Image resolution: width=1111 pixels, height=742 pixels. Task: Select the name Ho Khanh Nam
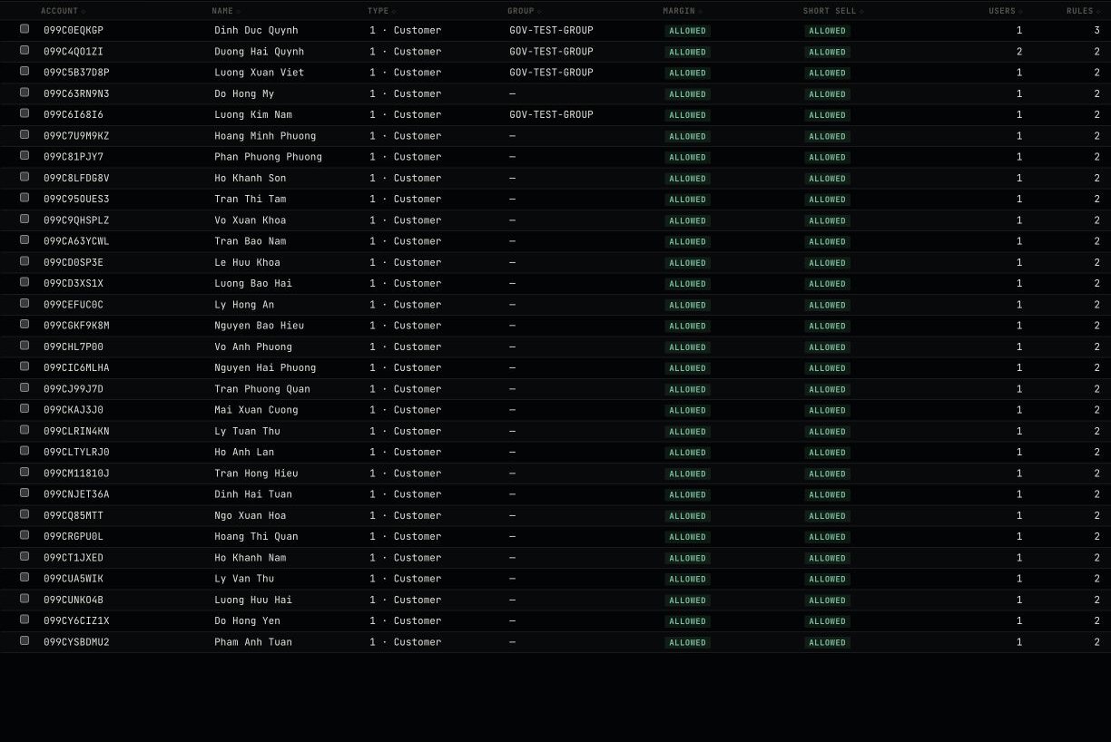[x=251, y=558]
